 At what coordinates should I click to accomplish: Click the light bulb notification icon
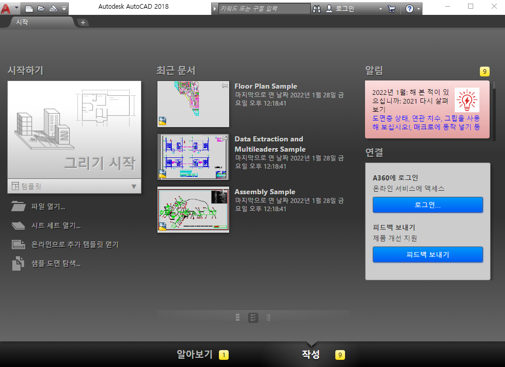pos(467,100)
